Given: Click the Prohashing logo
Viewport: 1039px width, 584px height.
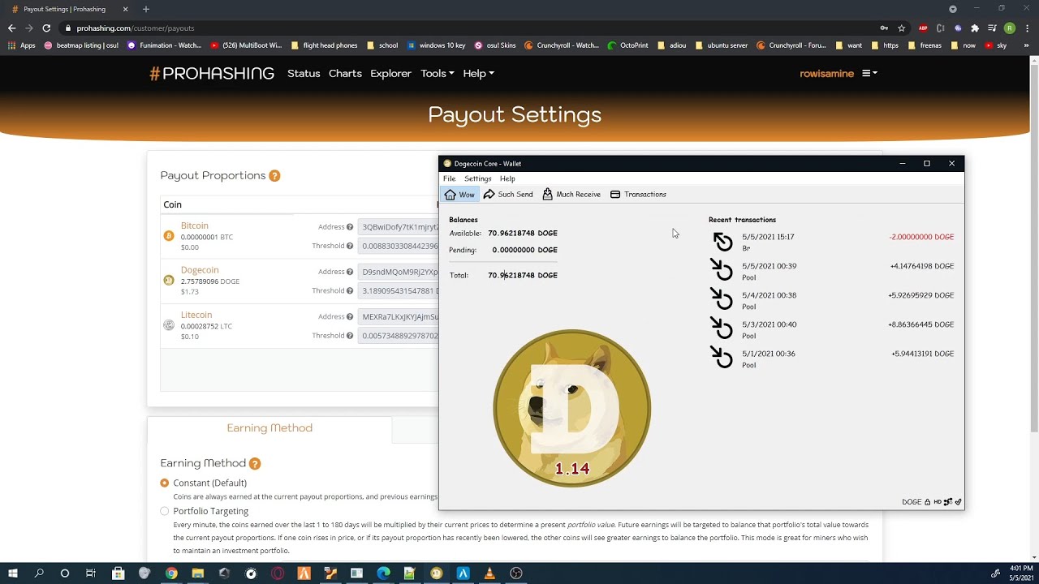Looking at the screenshot, I should 212,74.
